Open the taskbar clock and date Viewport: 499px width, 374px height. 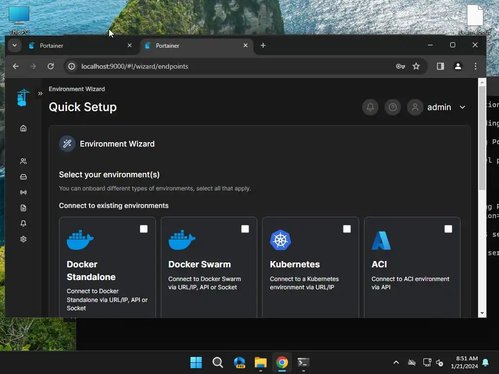click(x=464, y=362)
